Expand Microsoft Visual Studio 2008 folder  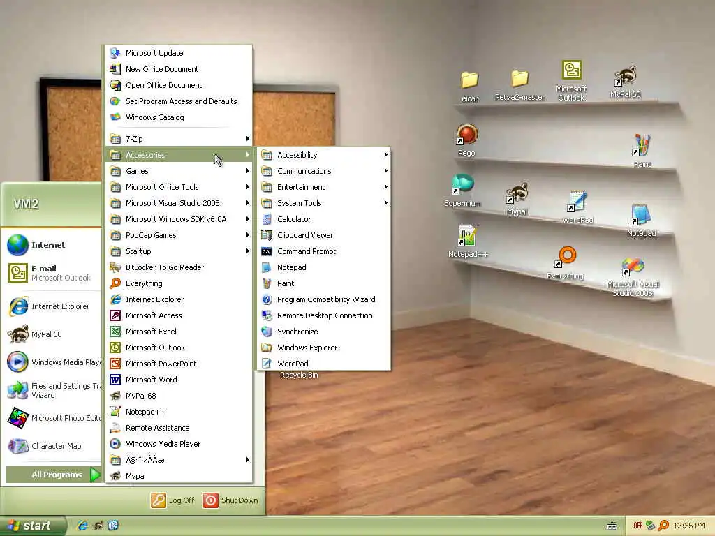(179, 203)
